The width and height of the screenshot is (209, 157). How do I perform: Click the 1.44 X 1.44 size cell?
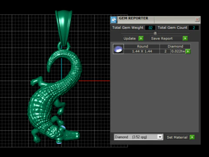click(x=142, y=51)
